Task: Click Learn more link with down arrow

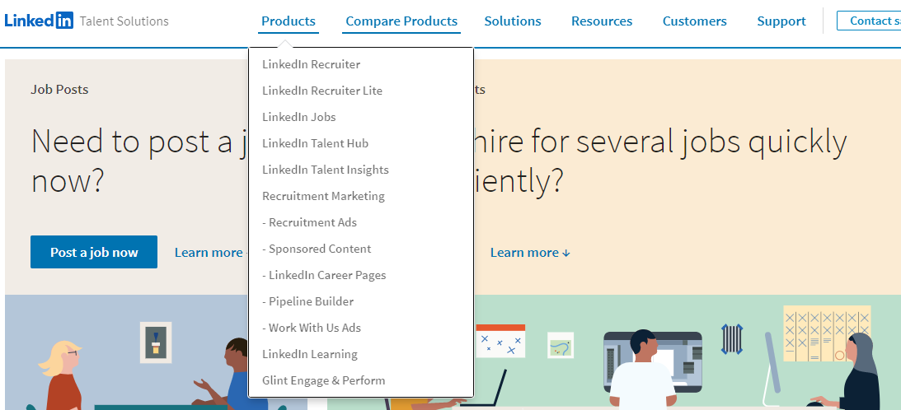Action: coord(530,253)
